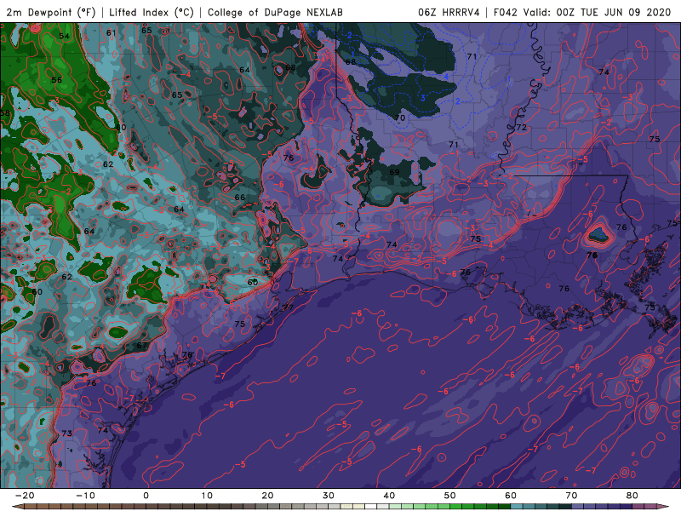The width and height of the screenshot is (681, 511).
Task: Click the dewpoint value '66' on map
Action: click(x=240, y=198)
